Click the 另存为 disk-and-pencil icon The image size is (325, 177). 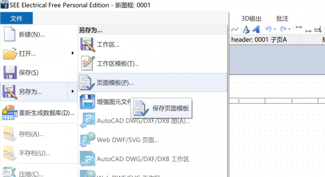[10, 92]
